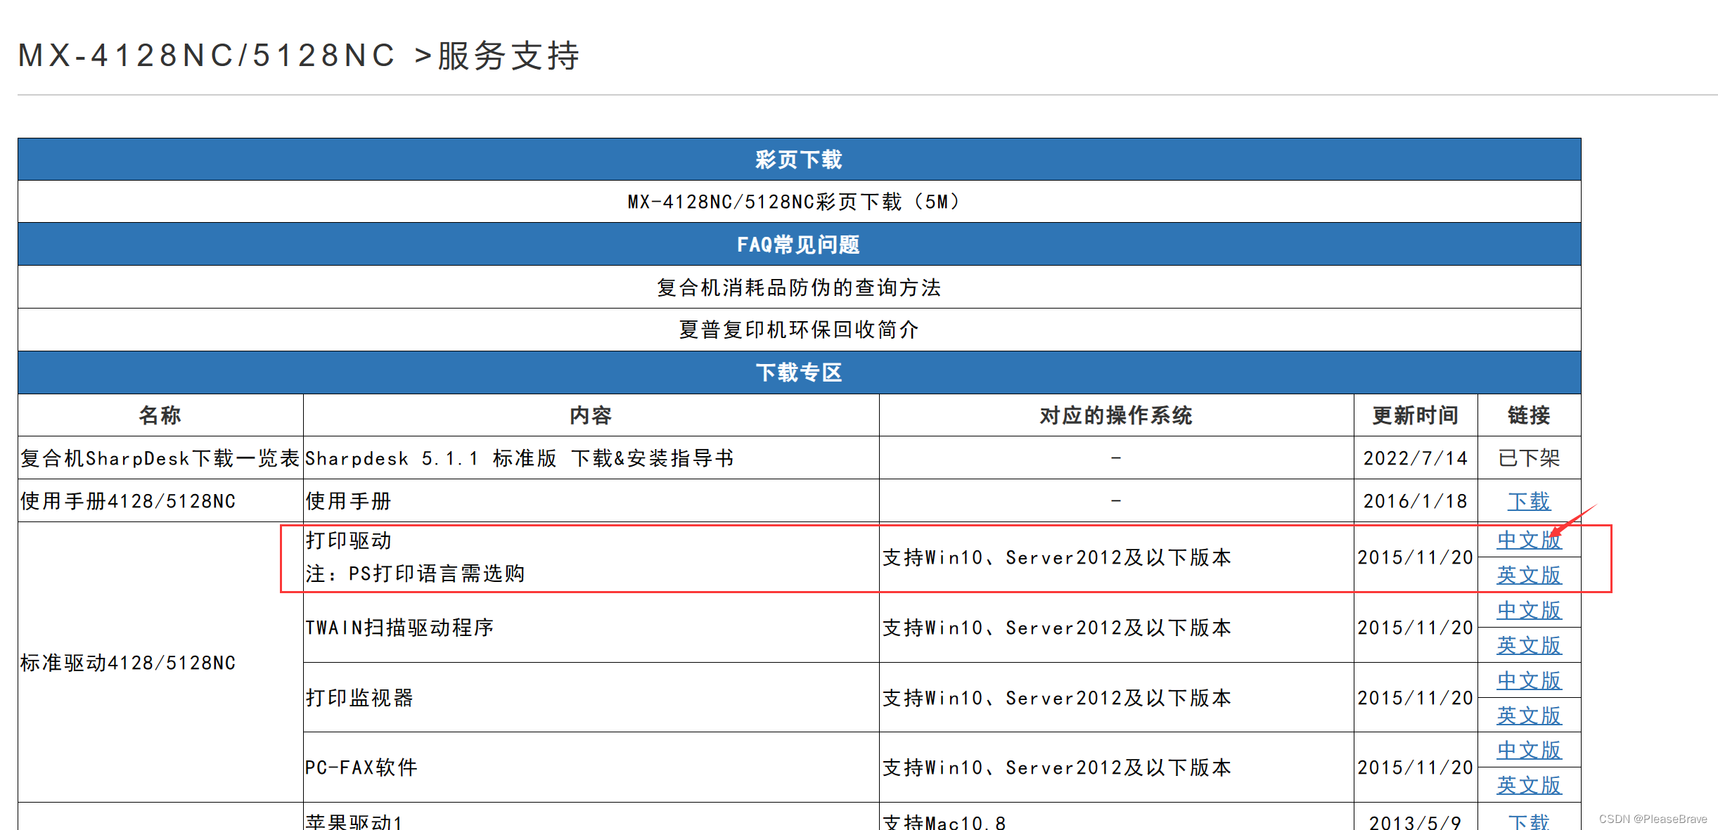Click the 彩页下载 section header
Viewport: 1718px width, 830px height.
click(x=799, y=160)
